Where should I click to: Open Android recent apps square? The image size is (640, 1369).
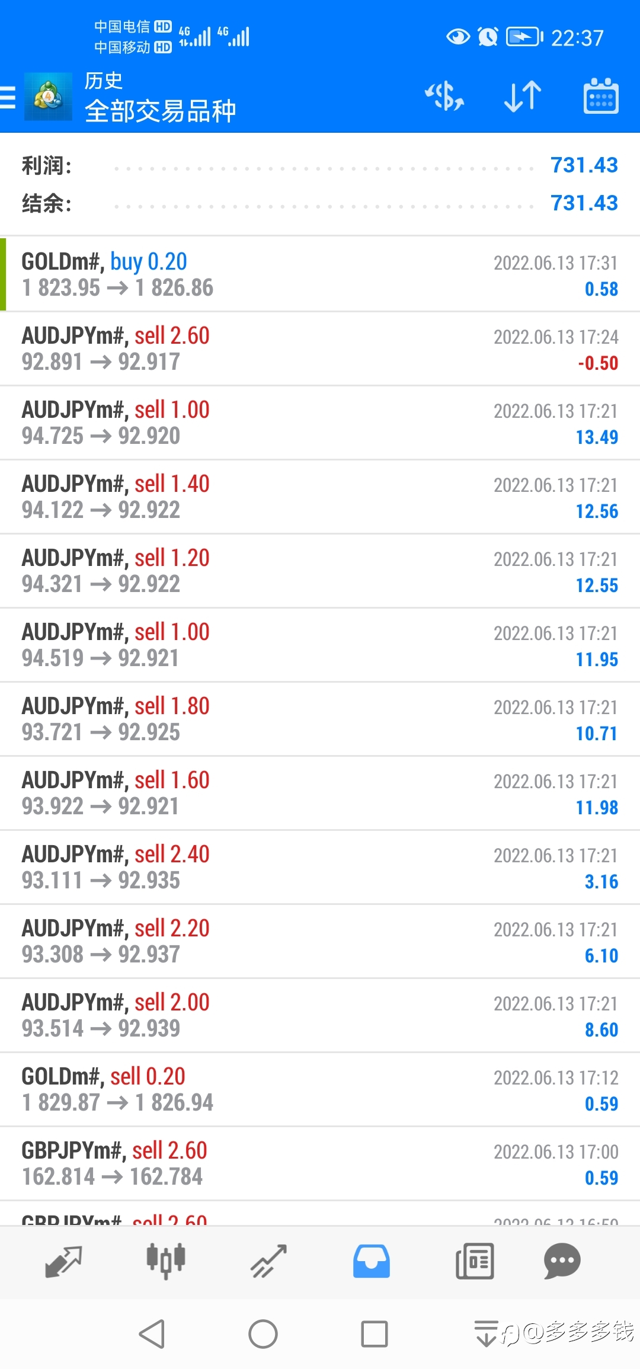click(374, 1334)
